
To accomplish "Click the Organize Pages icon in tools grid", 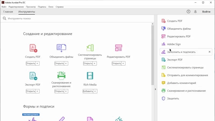I will click(90, 48).
